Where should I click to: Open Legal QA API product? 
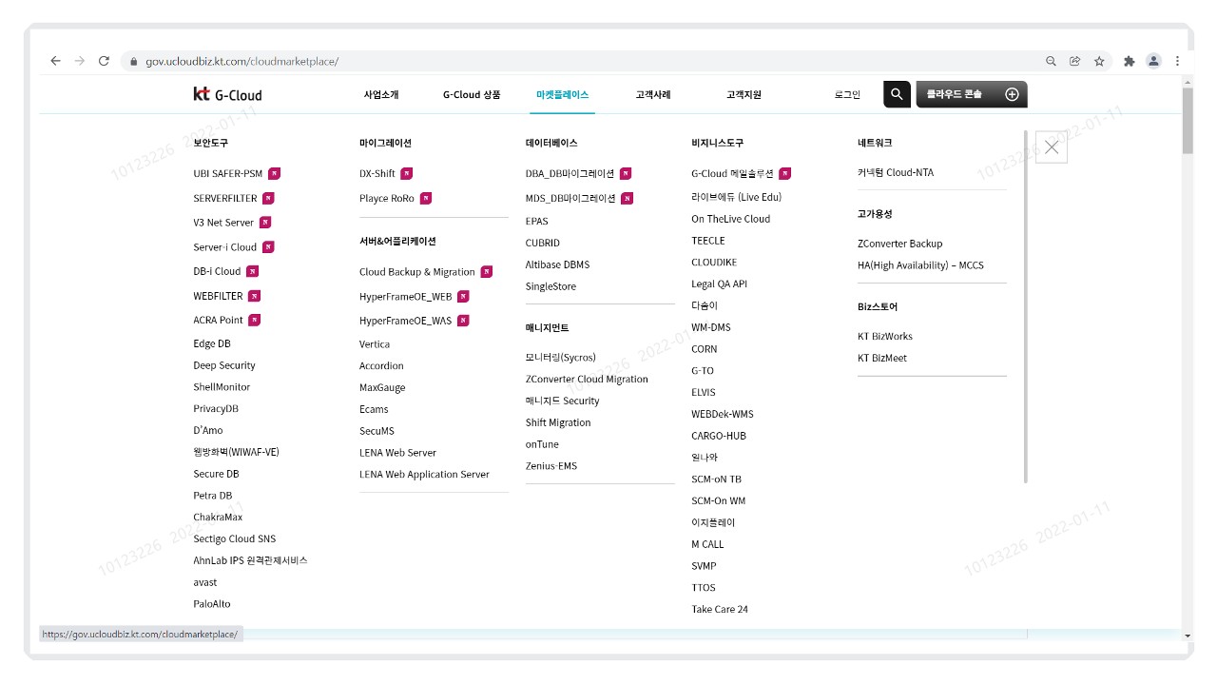tap(719, 284)
